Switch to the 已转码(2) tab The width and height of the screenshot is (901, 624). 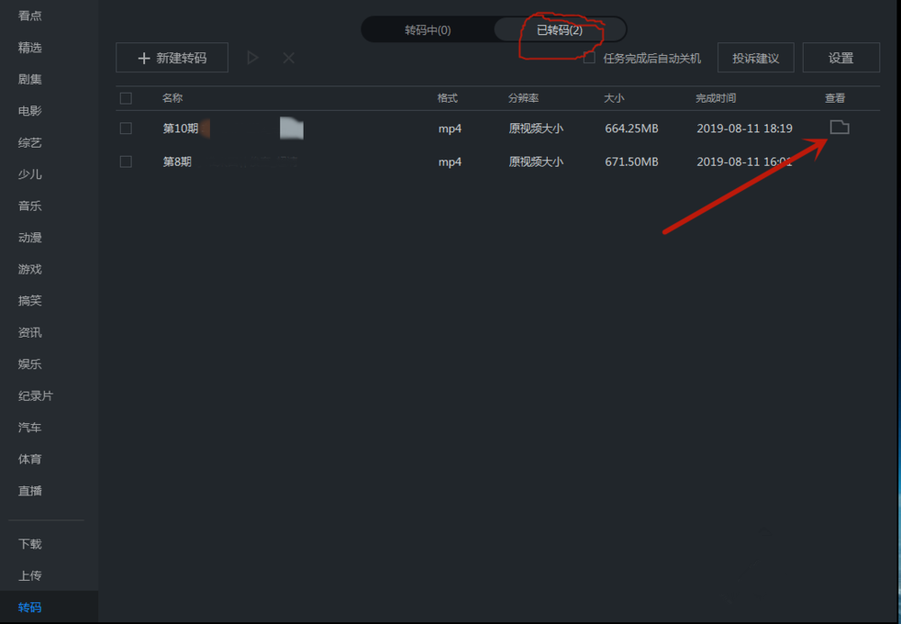tap(560, 30)
